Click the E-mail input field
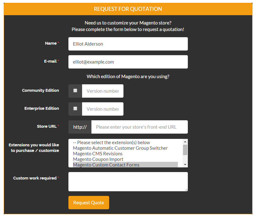Screen dimensions: 255x217 [x=128, y=62]
